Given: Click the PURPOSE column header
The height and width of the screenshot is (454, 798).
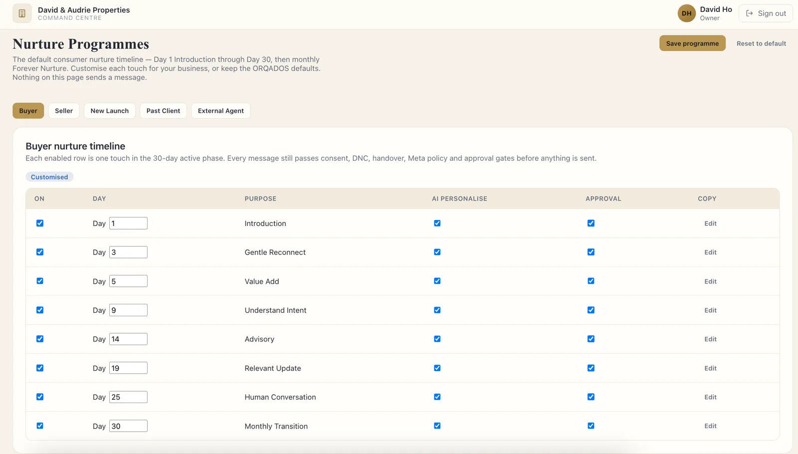Looking at the screenshot, I should click(260, 199).
